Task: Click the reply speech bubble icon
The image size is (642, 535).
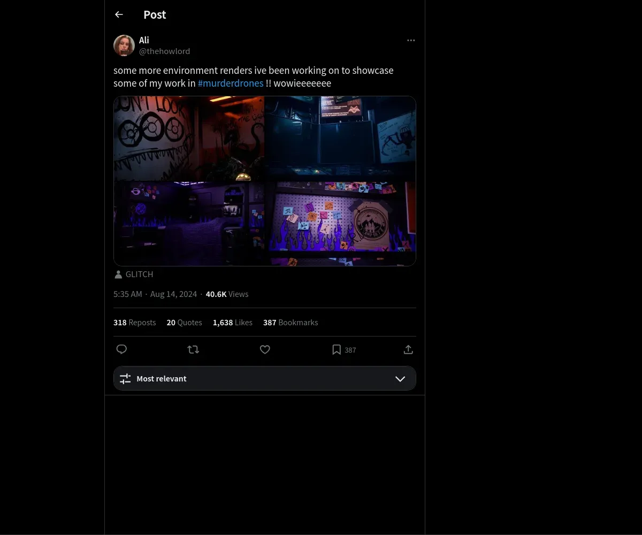Action: coord(121,349)
